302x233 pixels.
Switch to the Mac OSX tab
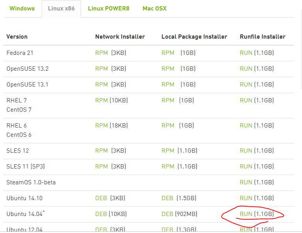(155, 9)
